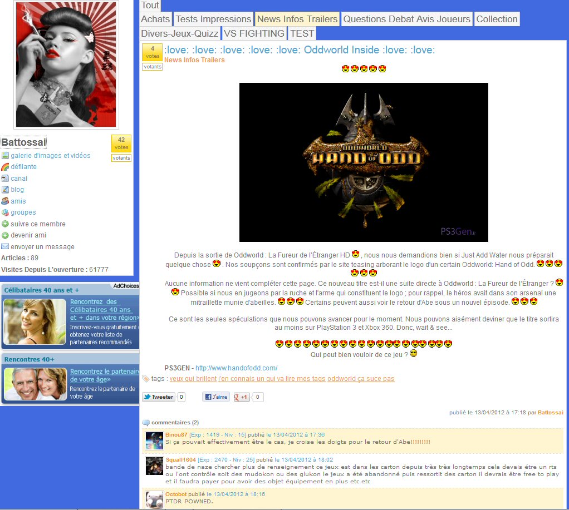Screen dimensions: 569x510
Task: Select the VS FIGHTING tab
Action: click(x=254, y=33)
